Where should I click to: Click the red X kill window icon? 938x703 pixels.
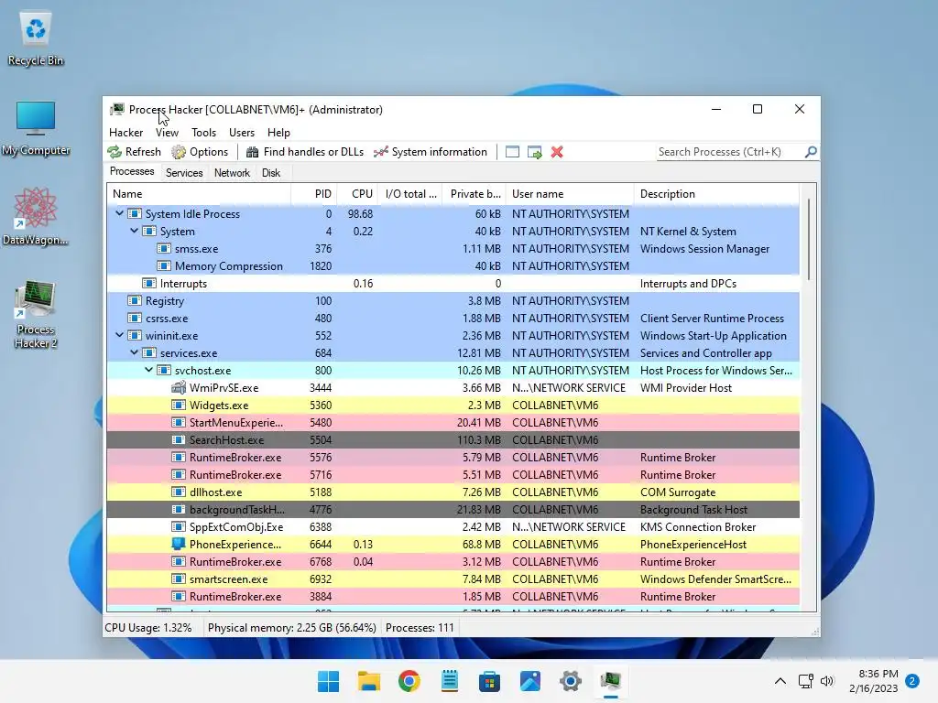tap(557, 152)
